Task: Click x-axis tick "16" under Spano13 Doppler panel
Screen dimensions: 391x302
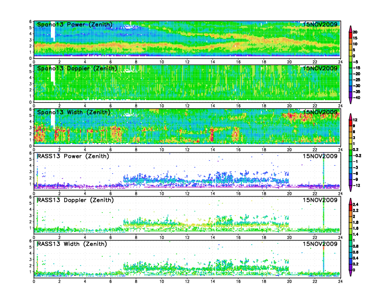Action: click(x=238, y=106)
